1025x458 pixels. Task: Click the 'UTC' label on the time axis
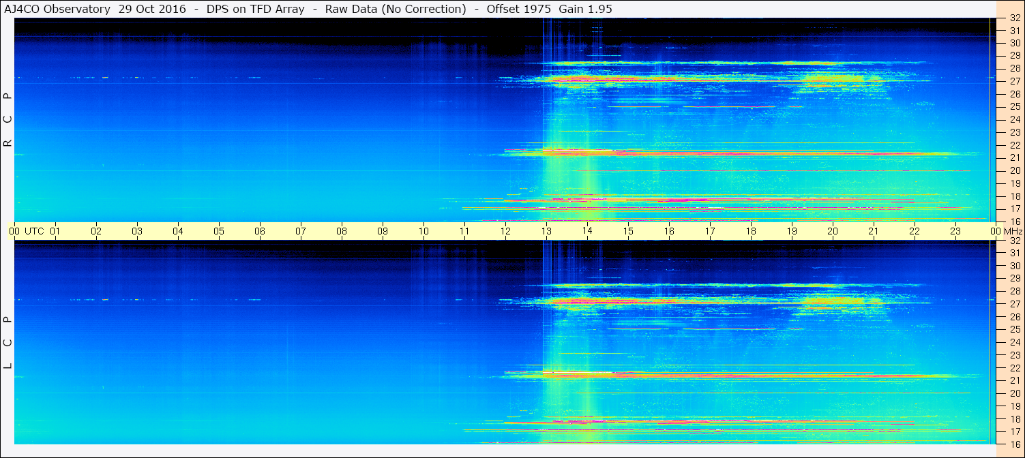coord(34,231)
